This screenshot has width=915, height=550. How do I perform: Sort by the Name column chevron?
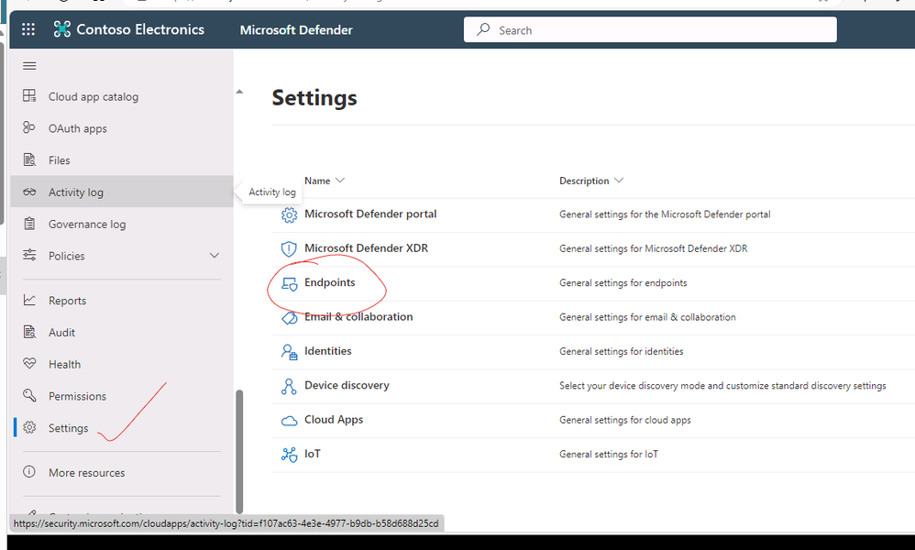[340, 181]
